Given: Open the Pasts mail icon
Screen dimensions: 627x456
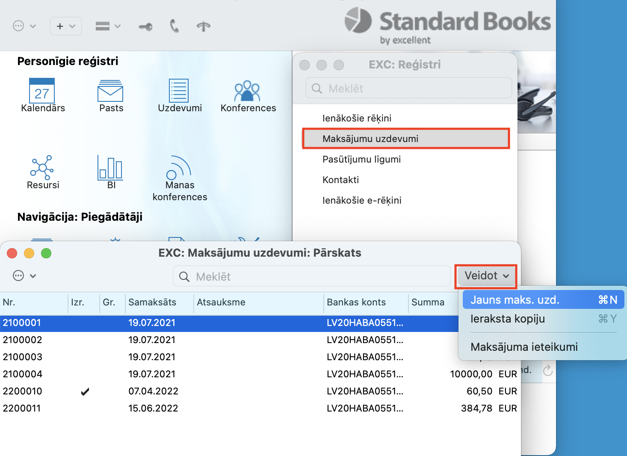Looking at the screenshot, I should click(x=110, y=91).
